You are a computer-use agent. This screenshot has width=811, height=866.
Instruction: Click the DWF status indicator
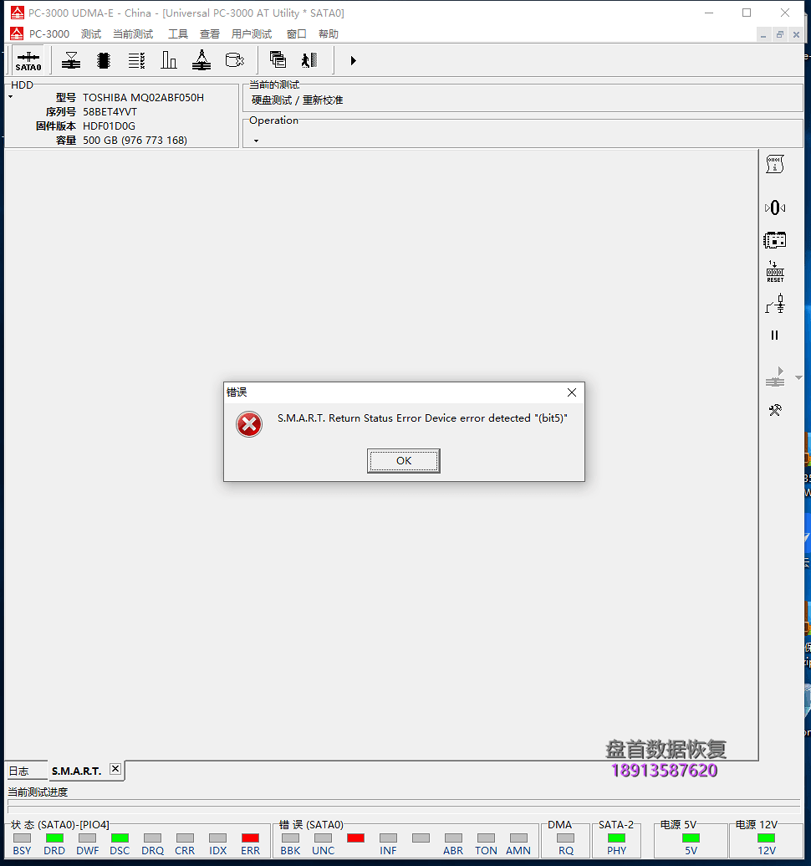click(87, 838)
